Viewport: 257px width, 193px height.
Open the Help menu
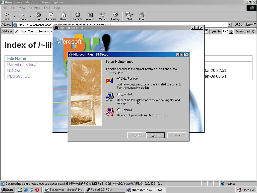(x=57, y=8)
